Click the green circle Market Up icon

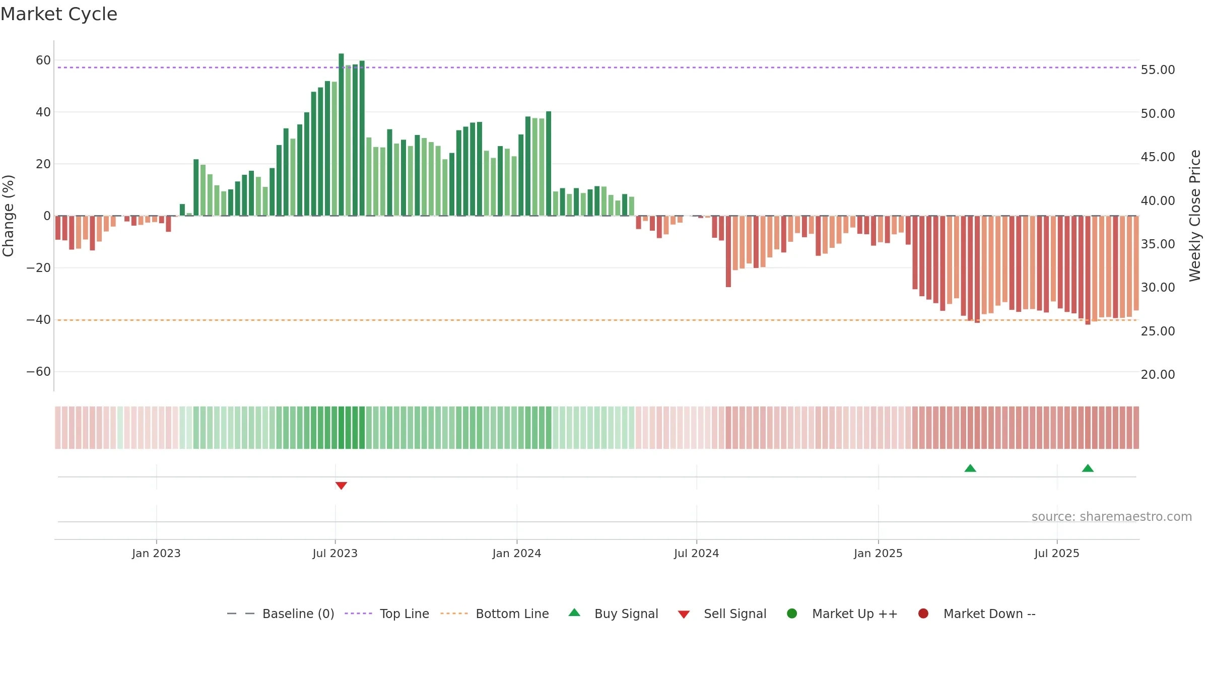pos(792,614)
